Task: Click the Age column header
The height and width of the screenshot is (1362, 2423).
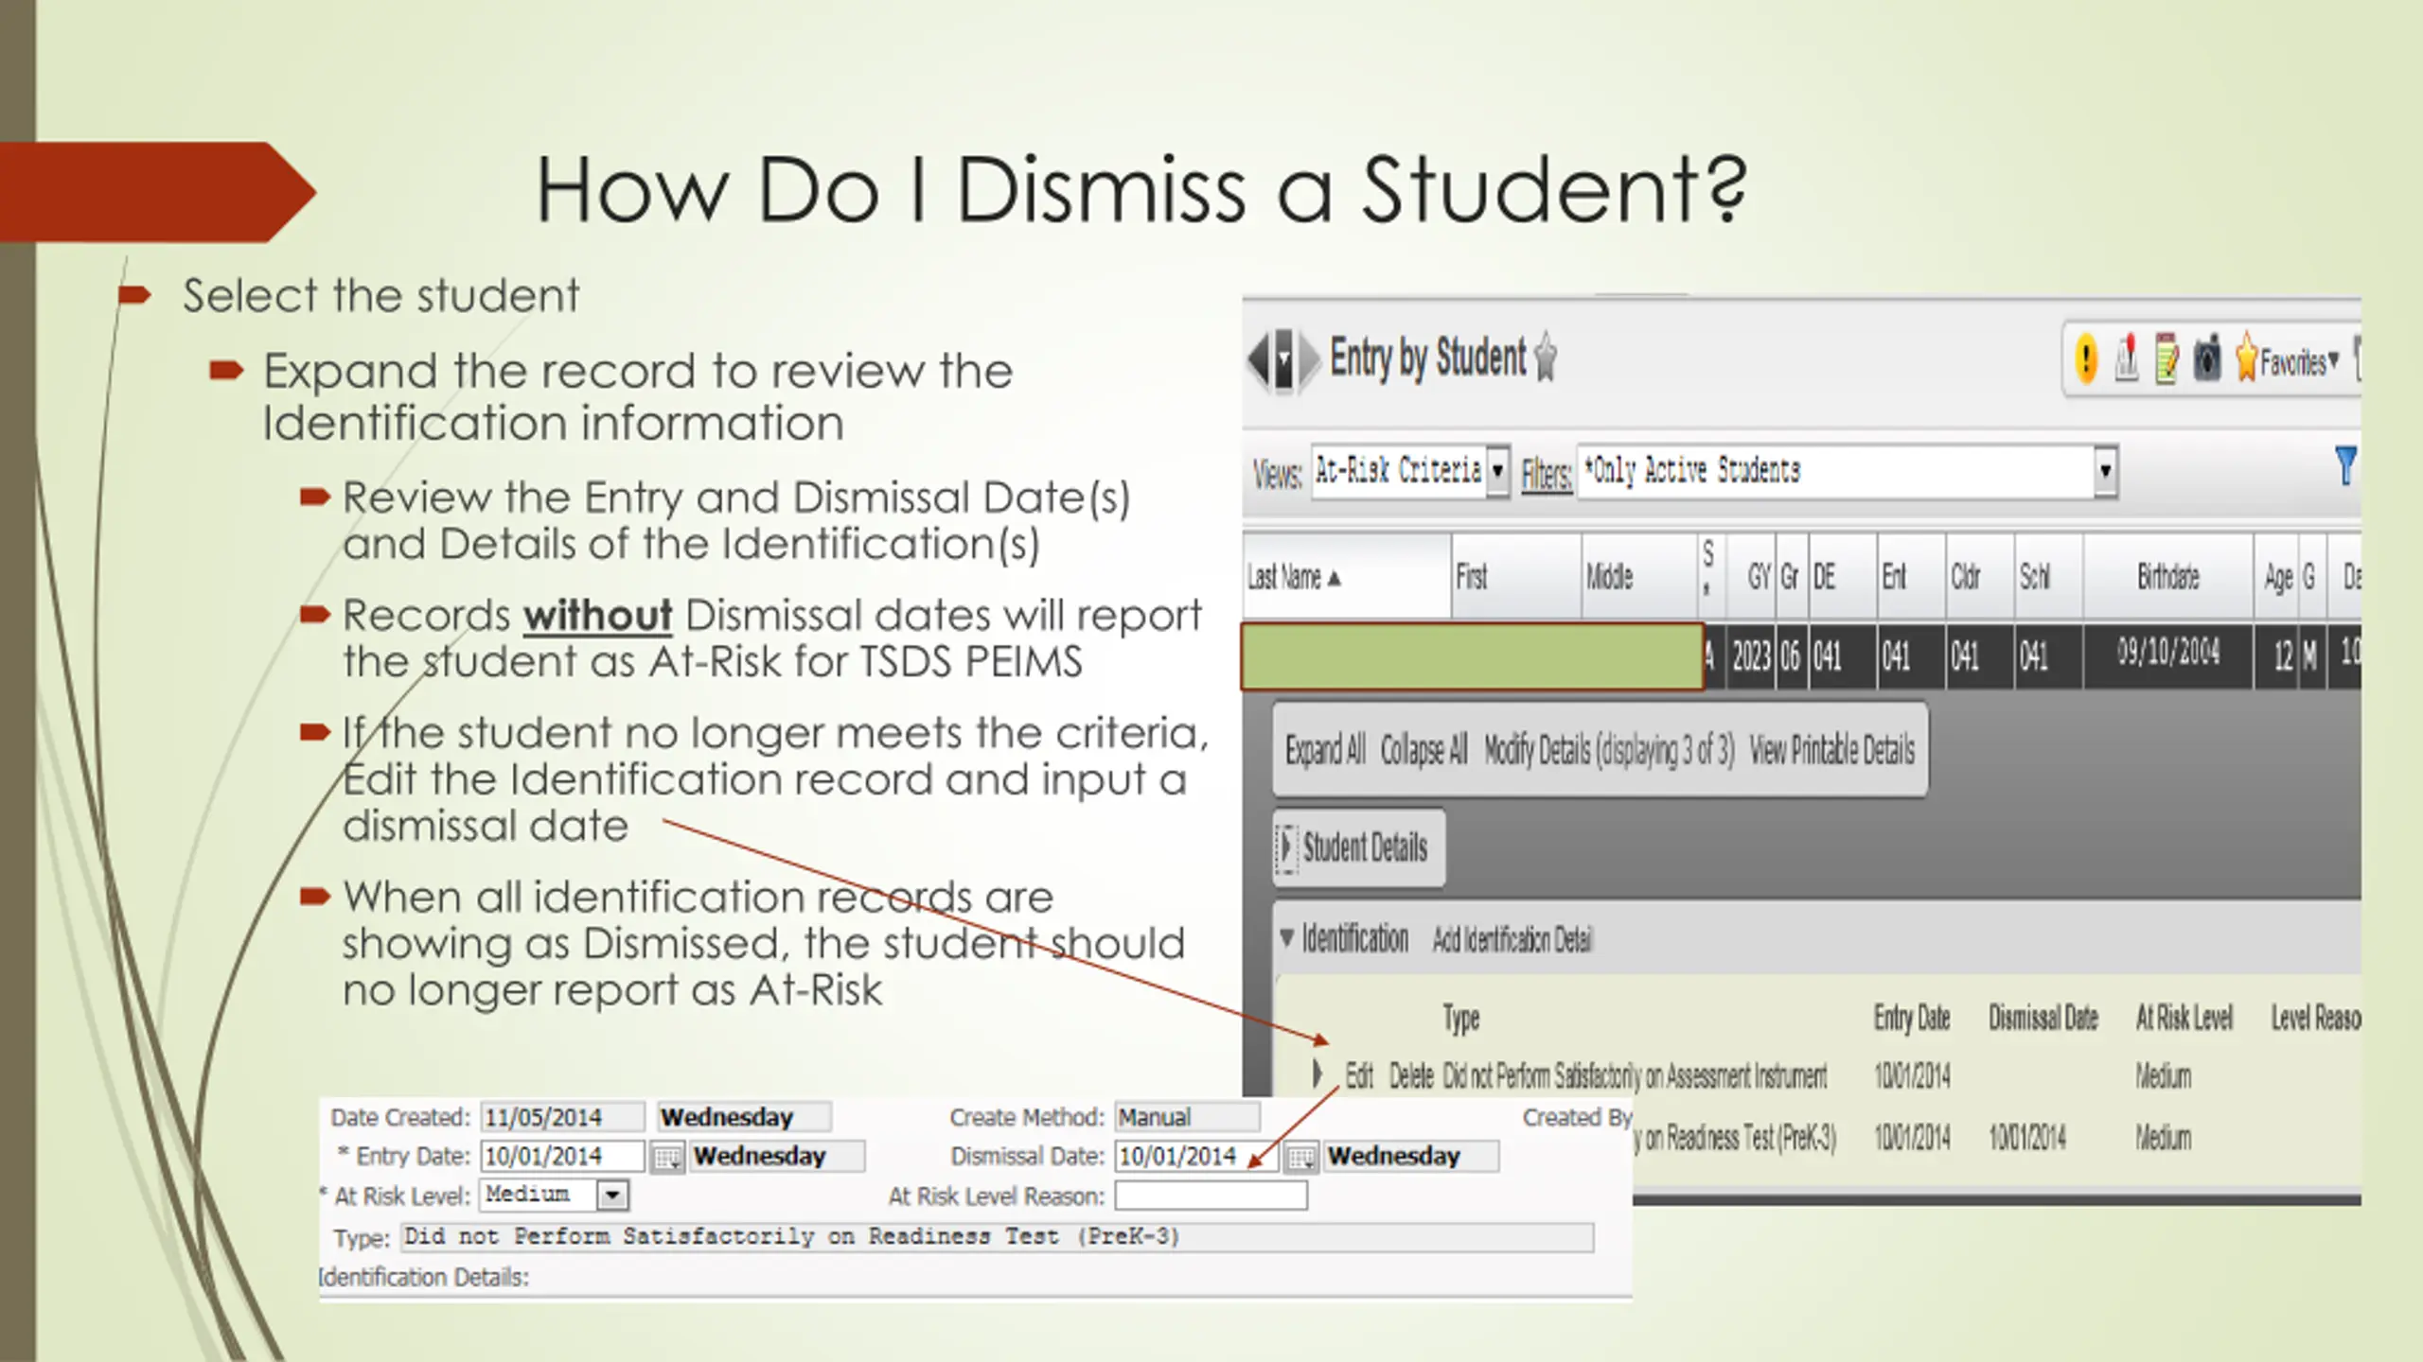Action: pos(2277,576)
